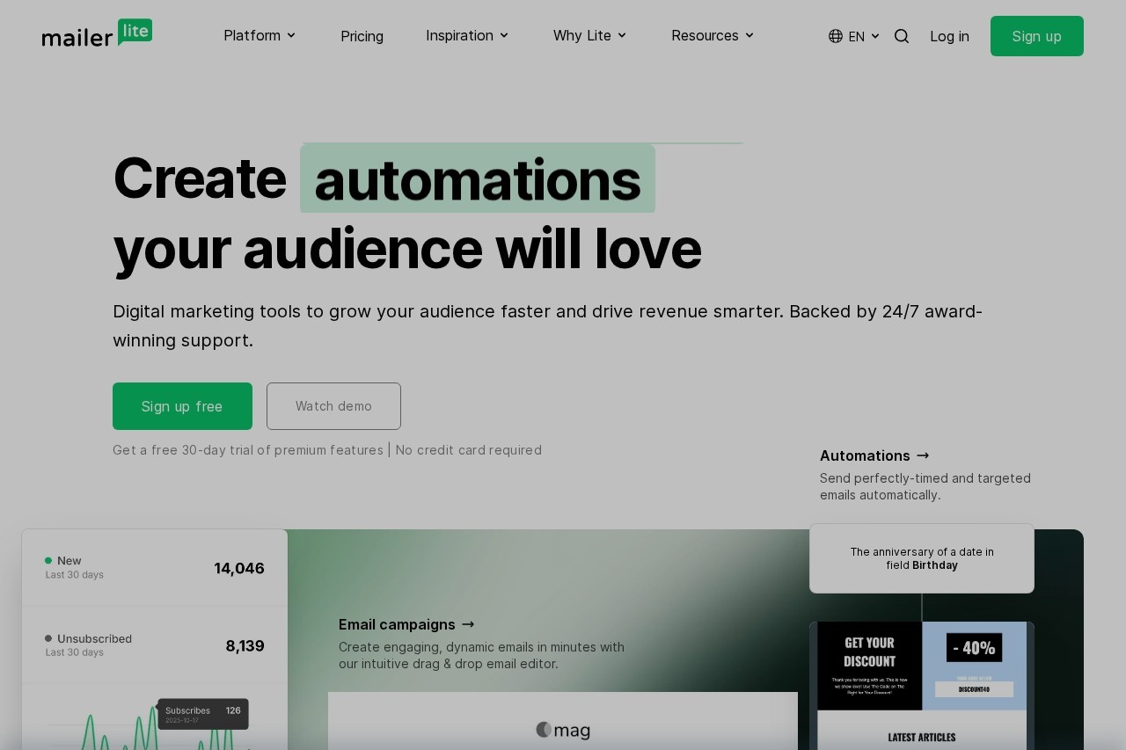Click the Watch demo button
The width and height of the screenshot is (1126, 750).
[x=333, y=406]
